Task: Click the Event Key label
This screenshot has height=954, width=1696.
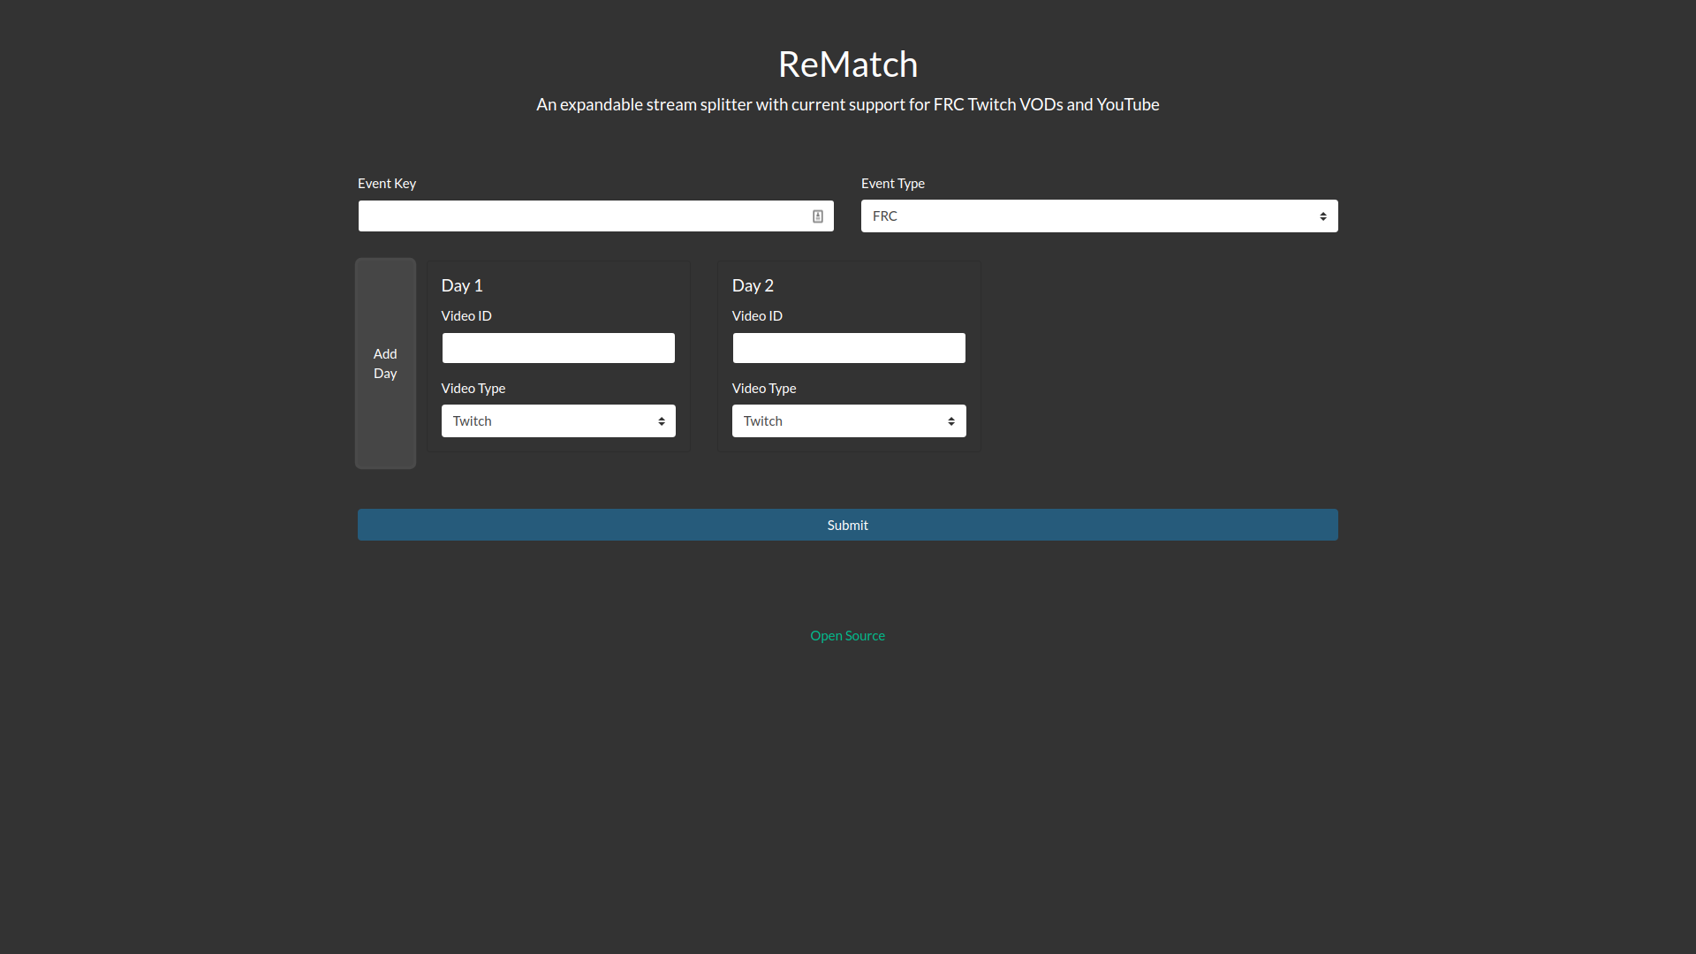Action: coord(387,184)
